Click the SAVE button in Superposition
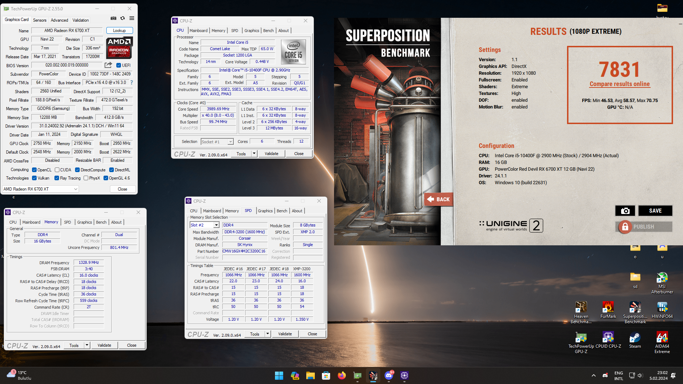Screen dimensions: 683x384 point(655,211)
